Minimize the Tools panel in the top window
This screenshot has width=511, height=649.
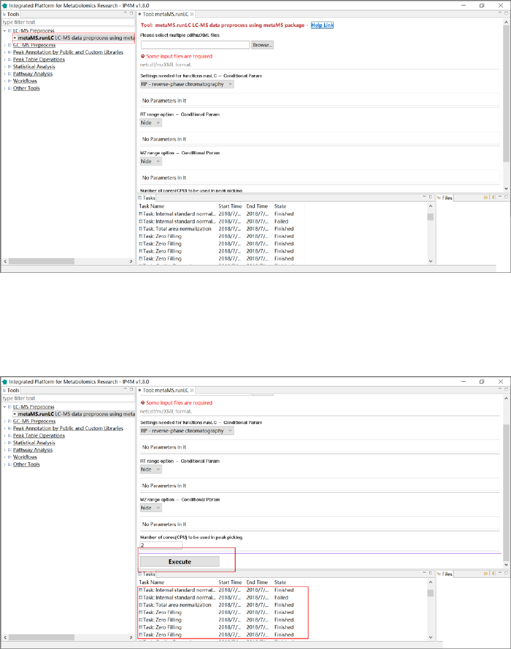[x=125, y=13]
